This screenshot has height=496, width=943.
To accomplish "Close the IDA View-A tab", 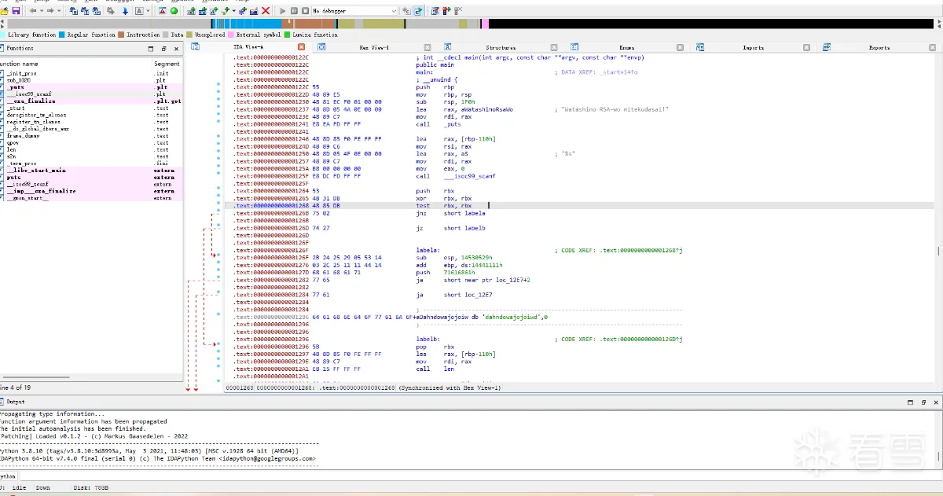I will tap(302, 48).
